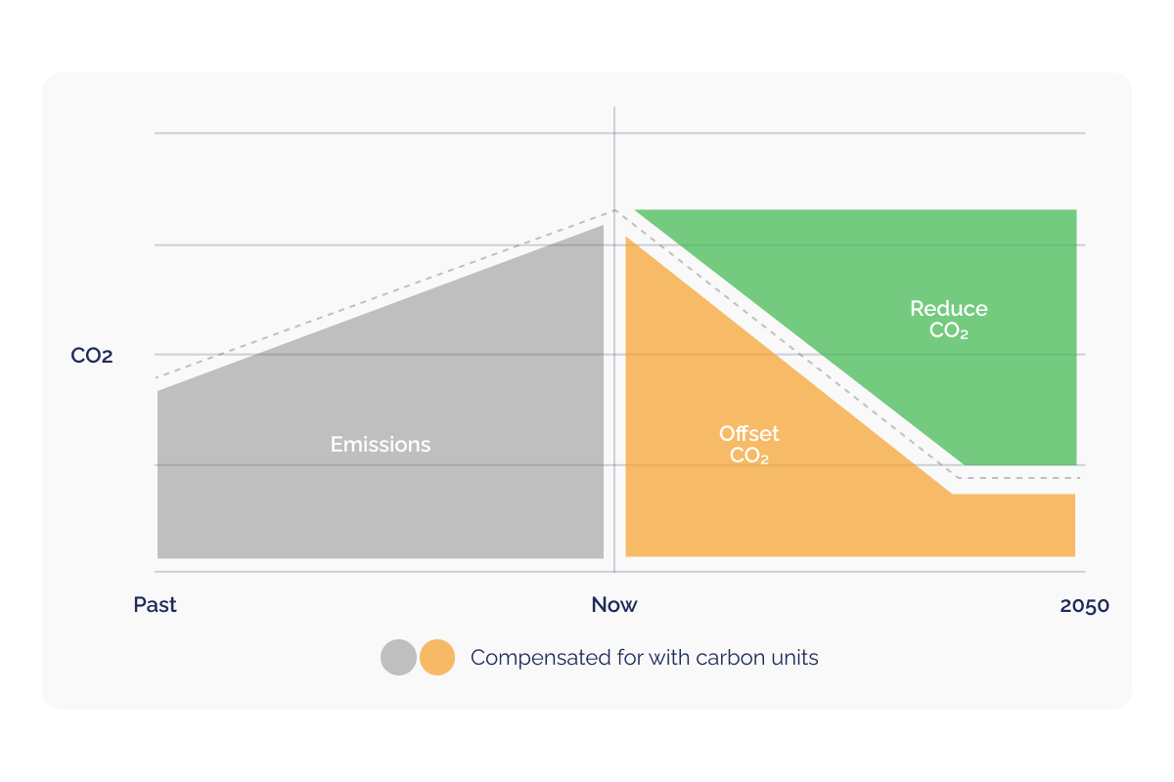Click the 'Emissions' text label

coord(381,445)
